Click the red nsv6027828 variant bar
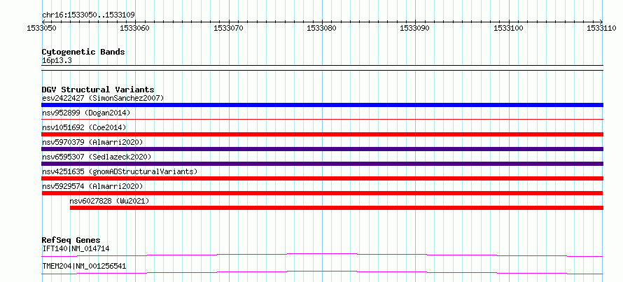Viewport: 623px width, 282px height. click(x=337, y=208)
